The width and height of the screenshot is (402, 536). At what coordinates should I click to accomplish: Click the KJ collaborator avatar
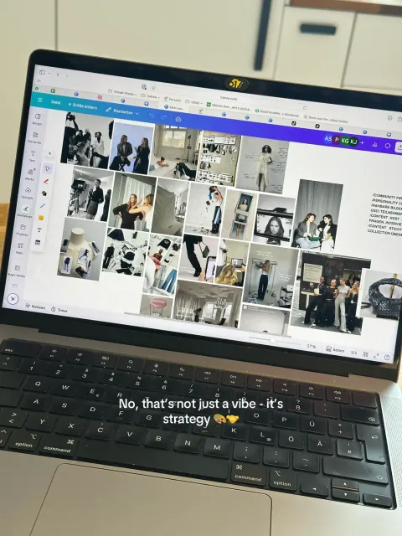click(353, 142)
